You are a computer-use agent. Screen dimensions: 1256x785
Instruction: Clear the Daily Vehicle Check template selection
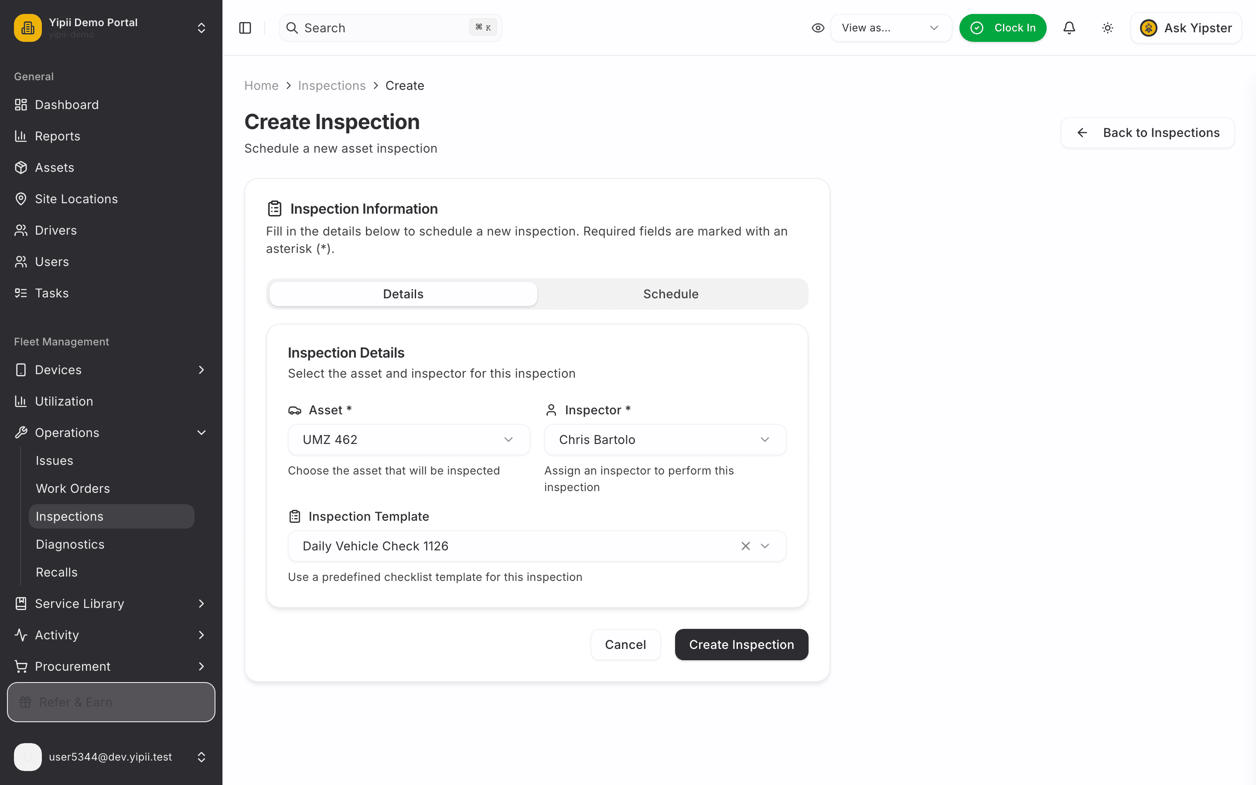pyautogui.click(x=746, y=546)
